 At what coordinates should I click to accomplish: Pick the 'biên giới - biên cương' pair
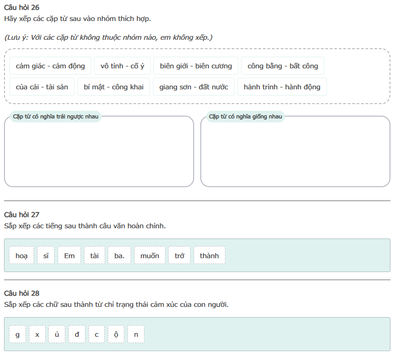point(196,66)
